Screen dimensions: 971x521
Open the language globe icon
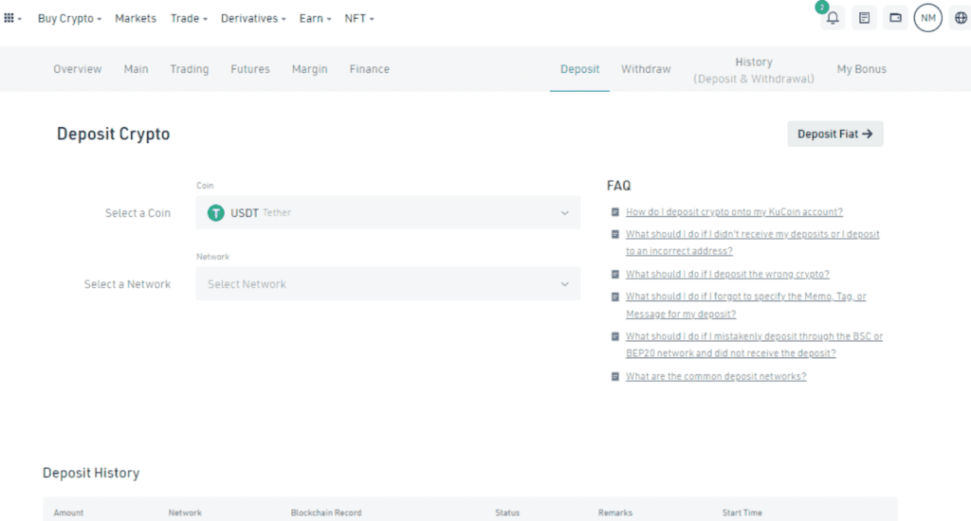coord(960,18)
